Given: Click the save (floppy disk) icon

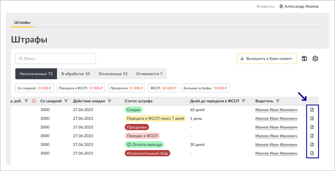Looking at the screenshot, I should coord(305,58).
